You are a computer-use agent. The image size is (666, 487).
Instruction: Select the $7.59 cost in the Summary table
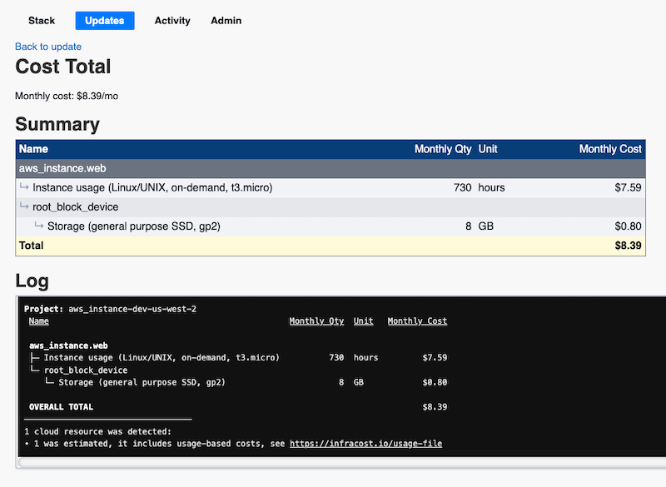point(628,187)
